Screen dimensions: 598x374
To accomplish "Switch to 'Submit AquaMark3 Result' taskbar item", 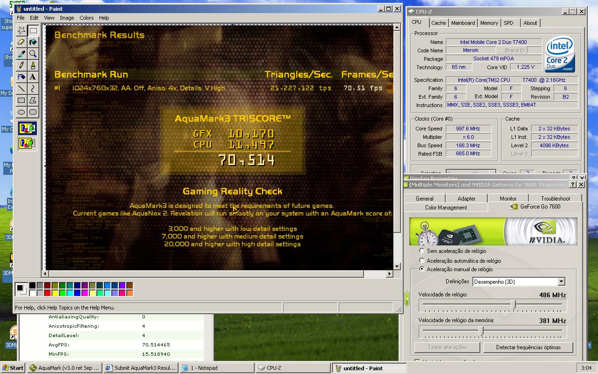I will coord(141,368).
